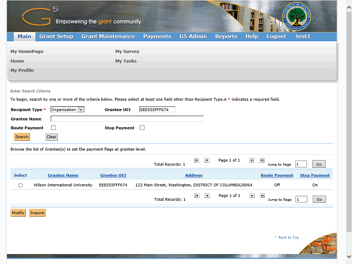Image resolution: width=352 pixels, height=264 pixels.
Task: Open My HomePage link
Action: pos(27,51)
